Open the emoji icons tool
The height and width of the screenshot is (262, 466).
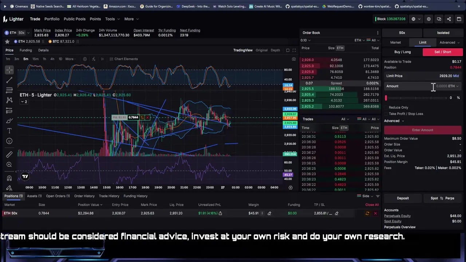click(x=9, y=141)
